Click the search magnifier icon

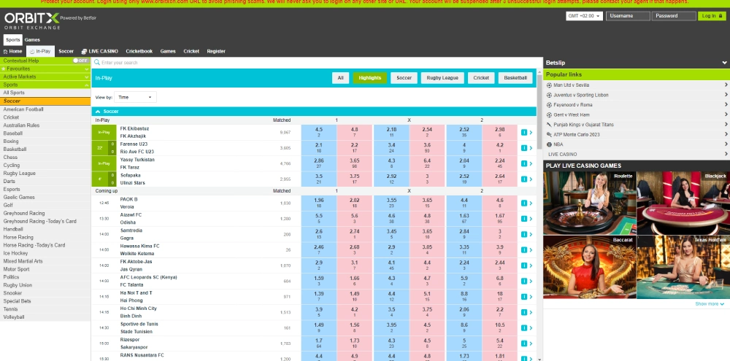(x=97, y=63)
